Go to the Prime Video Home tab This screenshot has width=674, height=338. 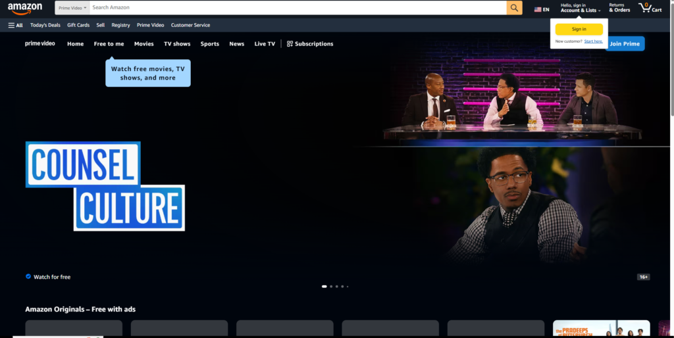75,44
